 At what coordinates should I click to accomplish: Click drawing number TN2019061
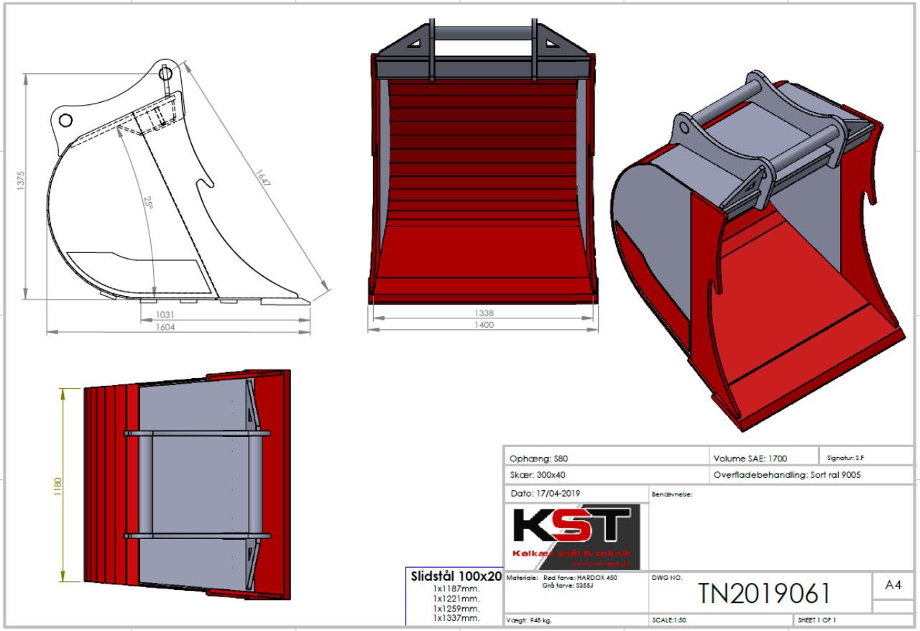pos(764,594)
